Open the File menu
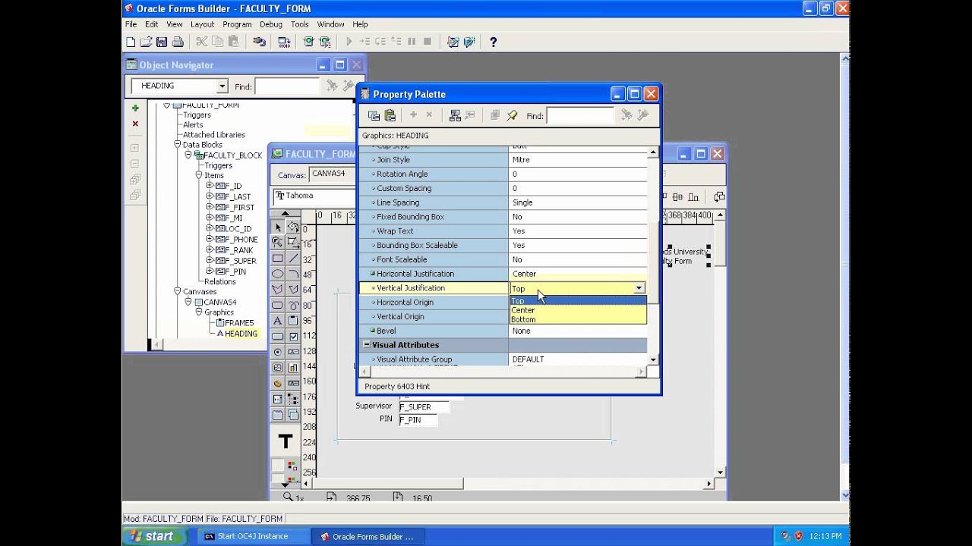Screen dimensions: 972x546 tap(131, 24)
